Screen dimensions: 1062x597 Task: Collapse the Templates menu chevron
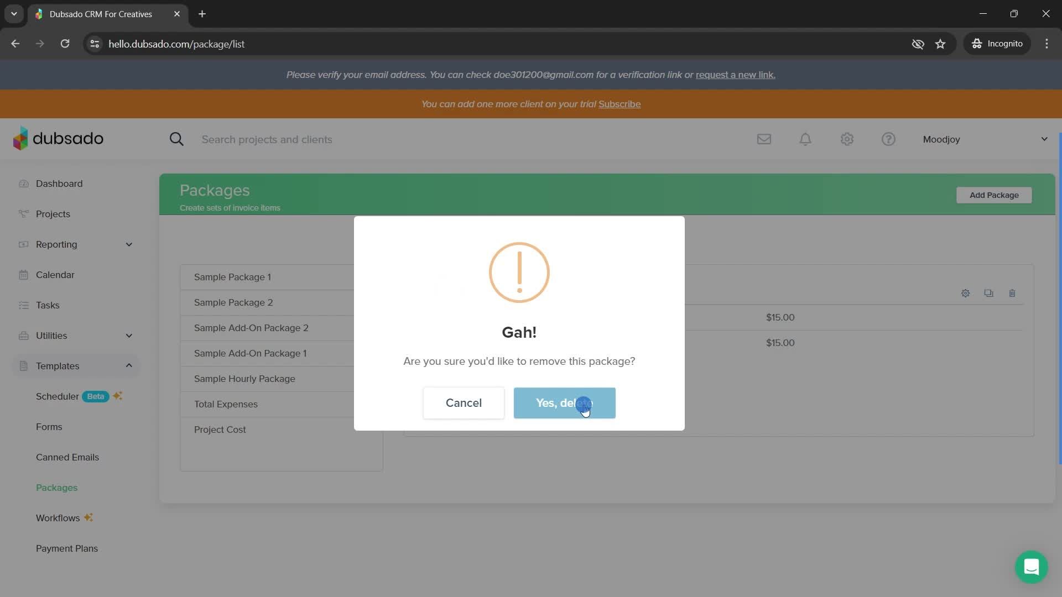129,365
